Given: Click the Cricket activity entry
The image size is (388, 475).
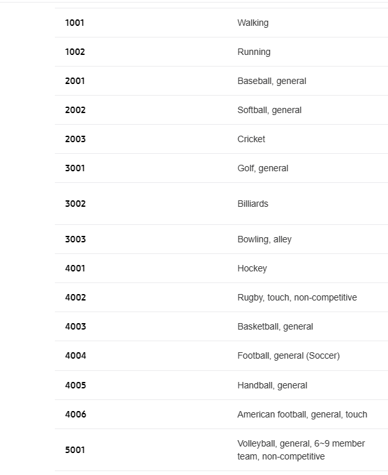Looking at the screenshot, I should [251, 139].
